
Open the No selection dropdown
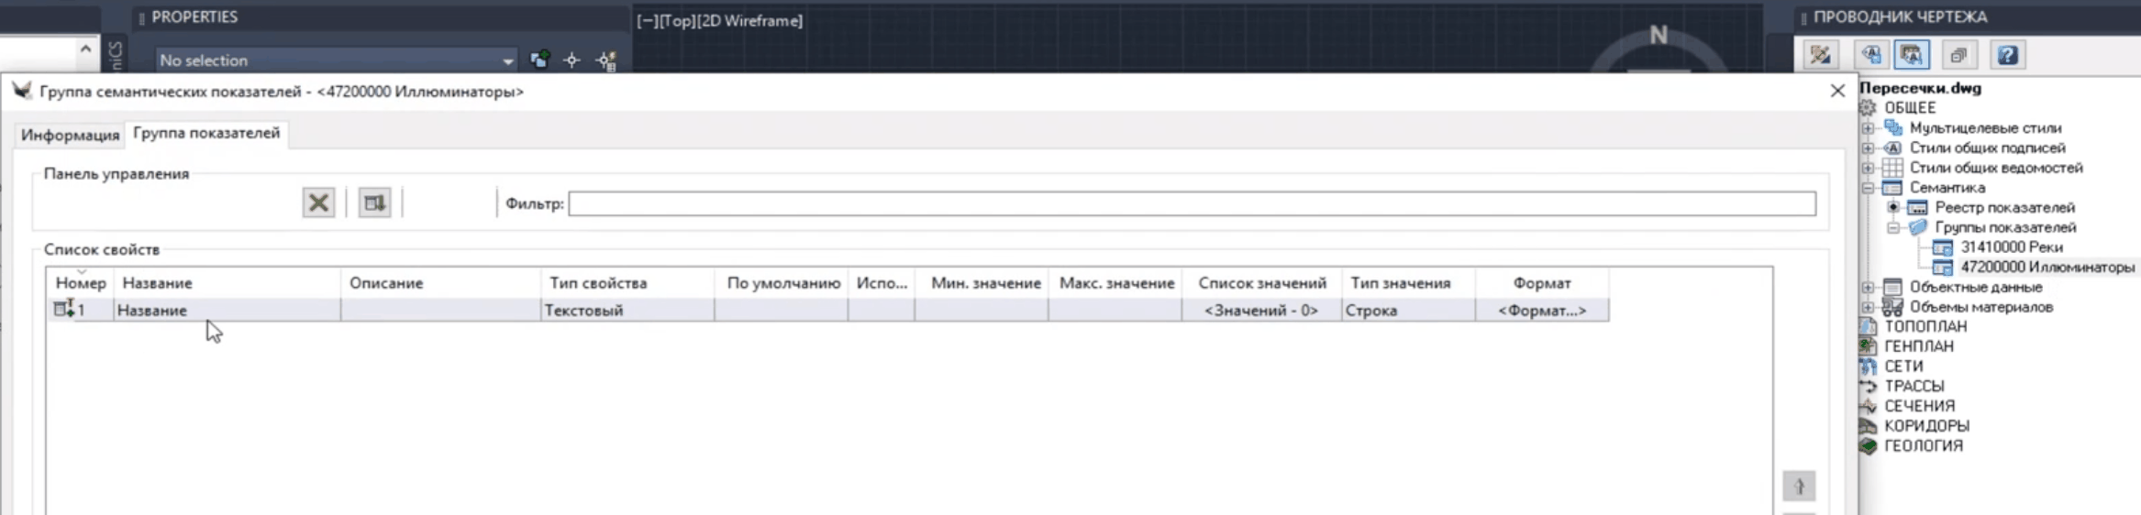tap(507, 61)
